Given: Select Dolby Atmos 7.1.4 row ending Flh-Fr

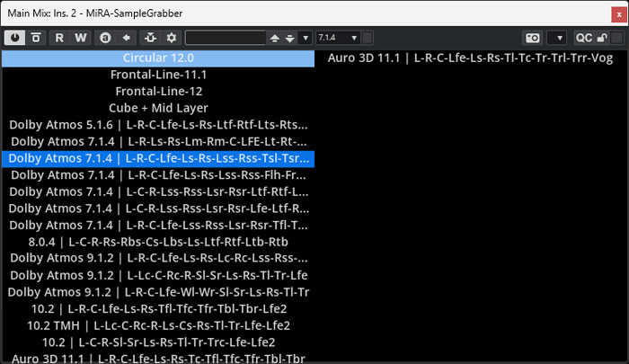Looking at the screenshot, I should [x=158, y=175].
